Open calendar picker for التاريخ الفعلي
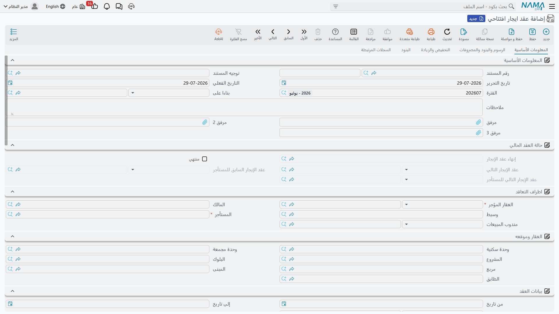This screenshot has height=314, width=559. [x=10, y=83]
